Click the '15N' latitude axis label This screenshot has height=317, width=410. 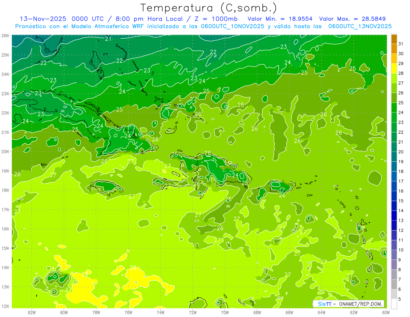[5, 248]
